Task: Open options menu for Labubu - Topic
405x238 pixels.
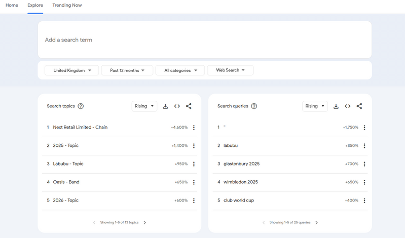Action: point(194,164)
